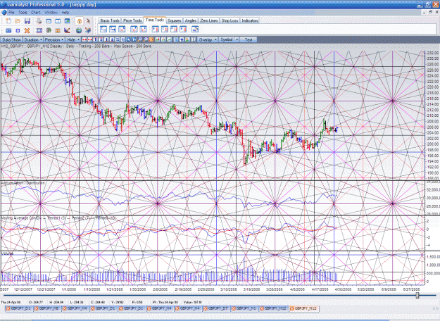Image resolution: width=440 pixels, height=321 pixels.
Task: Toggle the candlestick chart style icon
Action: pyautogui.click(x=158, y=40)
